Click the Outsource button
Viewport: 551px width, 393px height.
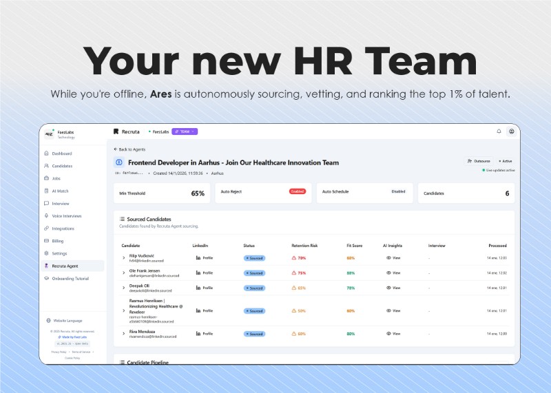pyautogui.click(x=479, y=161)
